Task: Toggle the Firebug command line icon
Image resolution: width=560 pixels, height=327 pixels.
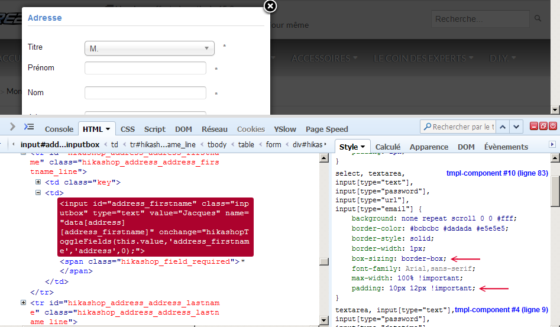Action: pyautogui.click(x=29, y=127)
